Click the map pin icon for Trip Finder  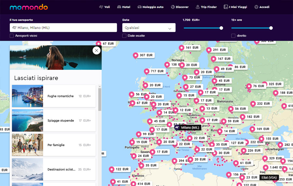coord(198,7)
